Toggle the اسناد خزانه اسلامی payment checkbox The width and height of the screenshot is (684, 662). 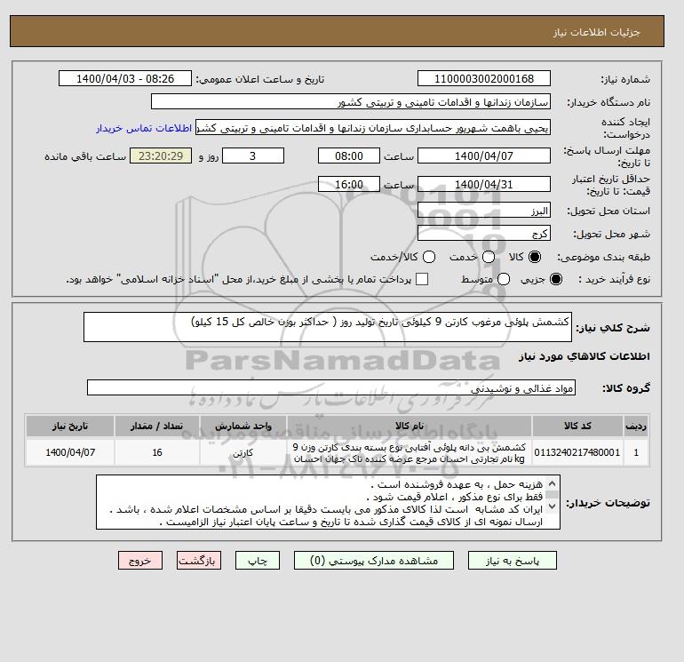[x=422, y=279]
